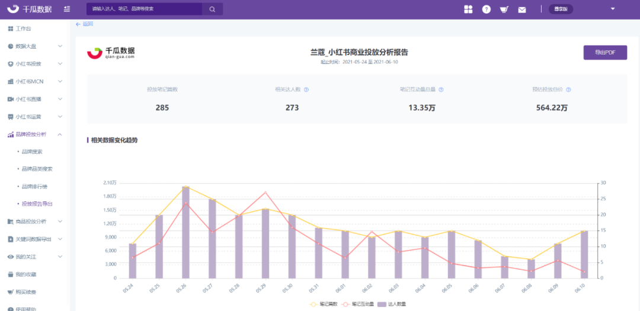Select 品牌排行榜 submenu item
Image resolution: width=640 pixels, height=311 pixels.
point(37,186)
